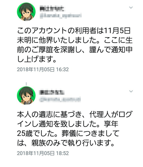The width and height of the screenshot is (143, 167).
Task: Open the blurred @handle under the second display name
Action: (x=60, y=99)
